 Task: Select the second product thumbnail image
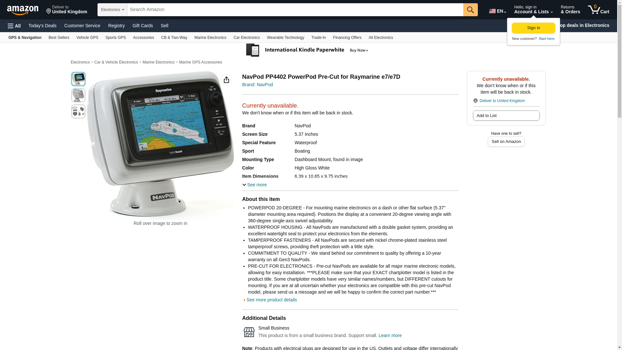point(78,95)
